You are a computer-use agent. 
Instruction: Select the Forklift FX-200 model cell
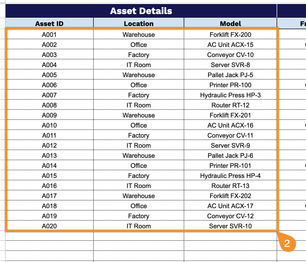click(230, 35)
